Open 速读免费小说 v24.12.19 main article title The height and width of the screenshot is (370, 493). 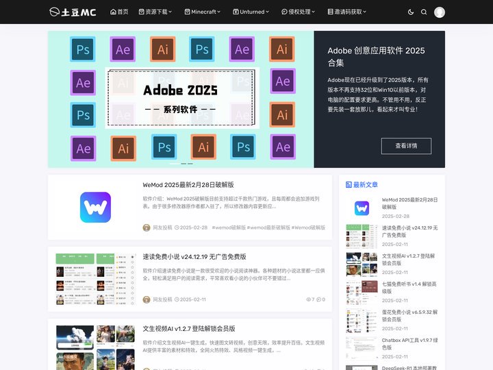click(194, 257)
